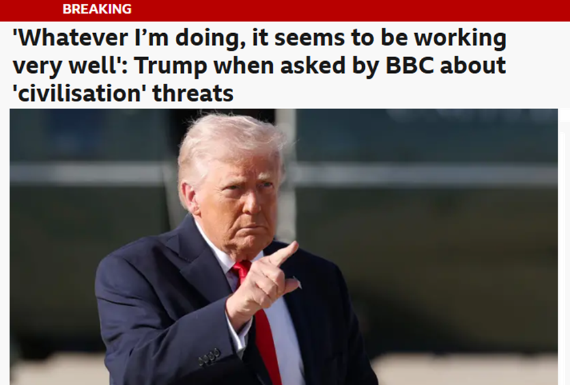570x385 pixels.
Task: Click the suit sleeve buttons in the photo
Action: pos(210,356)
